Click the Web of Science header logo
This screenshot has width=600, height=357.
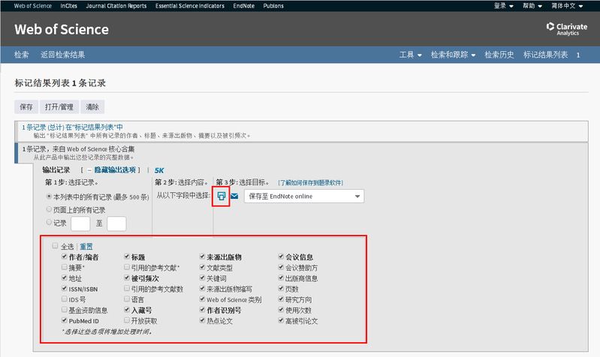point(62,30)
